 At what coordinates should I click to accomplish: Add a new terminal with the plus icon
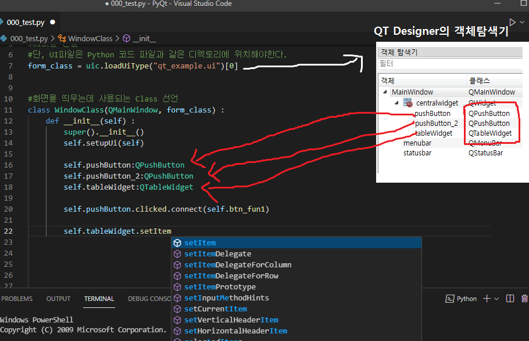coord(487,299)
